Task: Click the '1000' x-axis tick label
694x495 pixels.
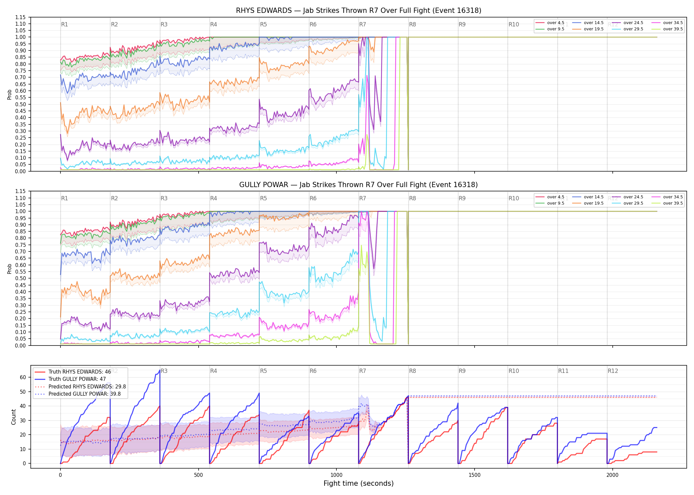Action: [x=336, y=475]
